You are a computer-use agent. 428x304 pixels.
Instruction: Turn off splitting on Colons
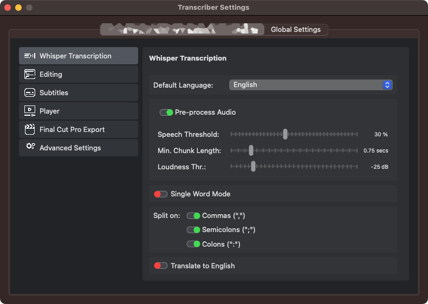(x=193, y=244)
